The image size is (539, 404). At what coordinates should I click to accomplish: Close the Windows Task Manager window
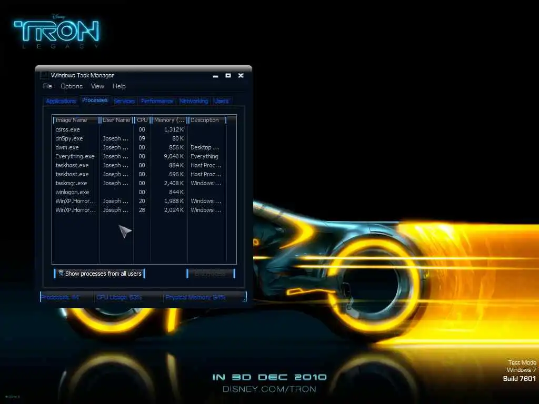click(241, 75)
